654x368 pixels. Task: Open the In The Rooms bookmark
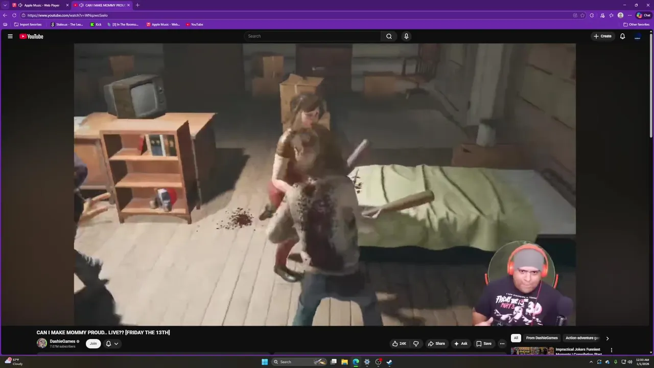tap(123, 25)
